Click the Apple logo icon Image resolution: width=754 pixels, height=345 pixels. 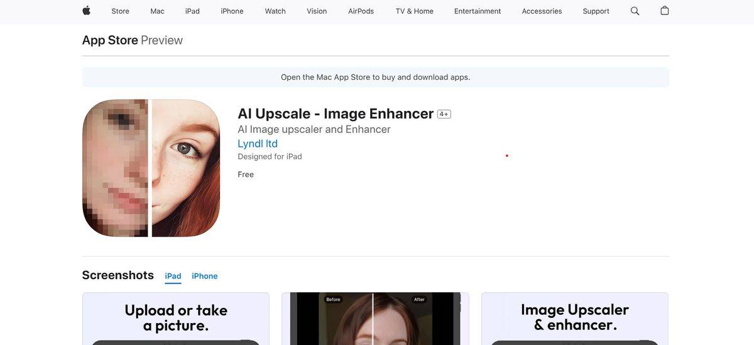[87, 11]
